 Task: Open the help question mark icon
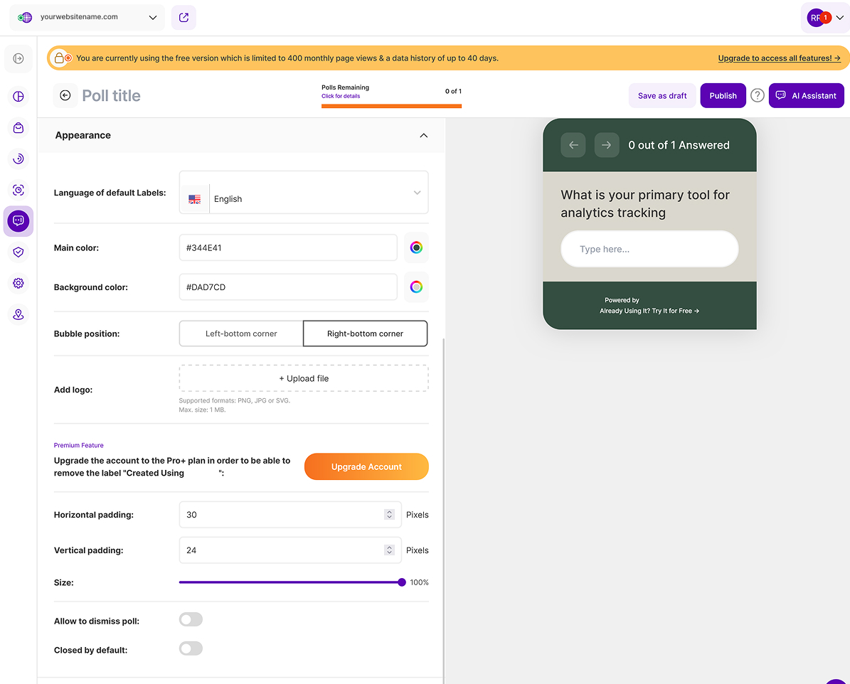click(x=758, y=95)
